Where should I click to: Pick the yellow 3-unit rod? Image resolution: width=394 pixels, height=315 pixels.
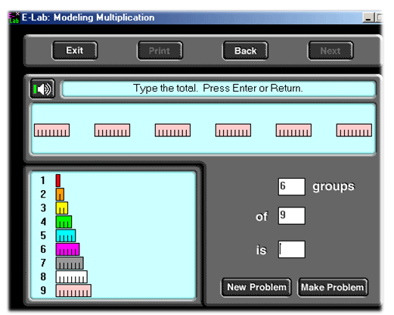pyautogui.click(x=62, y=208)
